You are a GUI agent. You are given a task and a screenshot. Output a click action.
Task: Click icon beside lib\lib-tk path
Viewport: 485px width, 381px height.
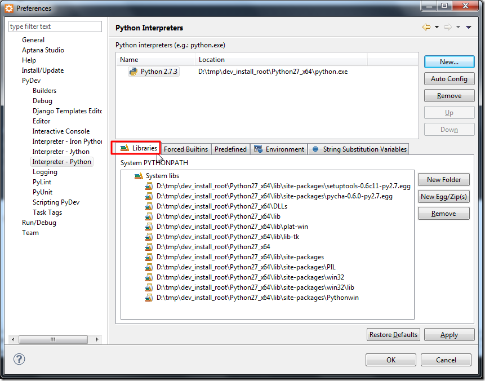[x=149, y=237]
